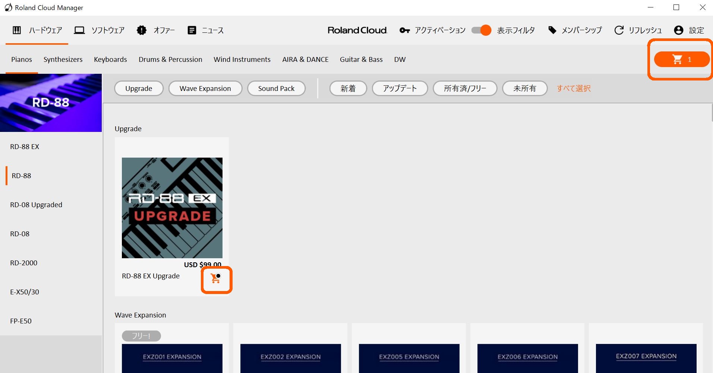Screen dimensions: 713x373
Task: Toggle the Sound Pack filter pill
Action: (276, 88)
